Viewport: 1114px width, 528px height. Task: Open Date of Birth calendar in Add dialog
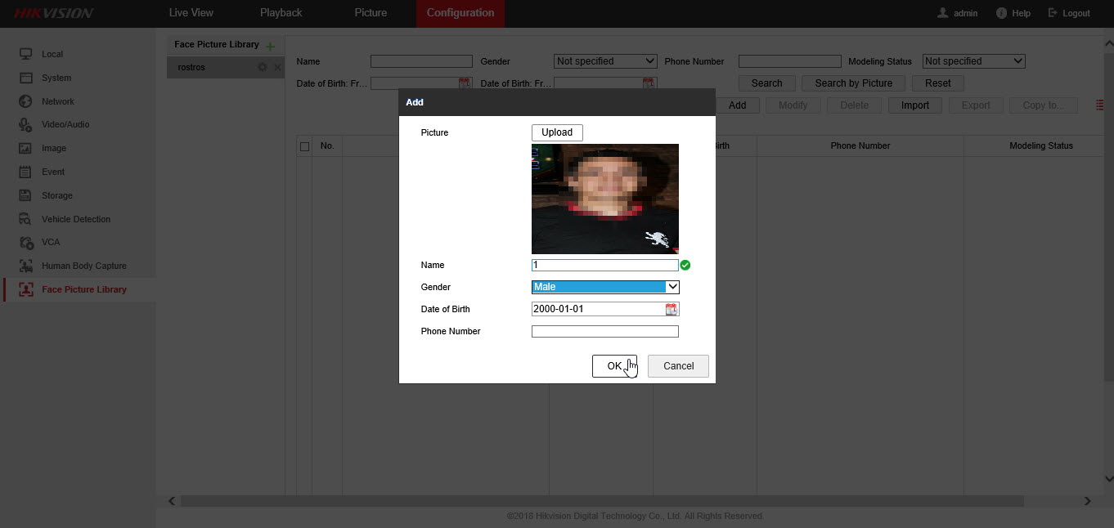point(672,309)
